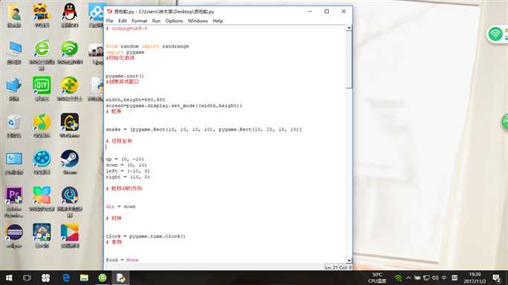Launch Microsoft Edge from the taskbar

click(65, 278)
